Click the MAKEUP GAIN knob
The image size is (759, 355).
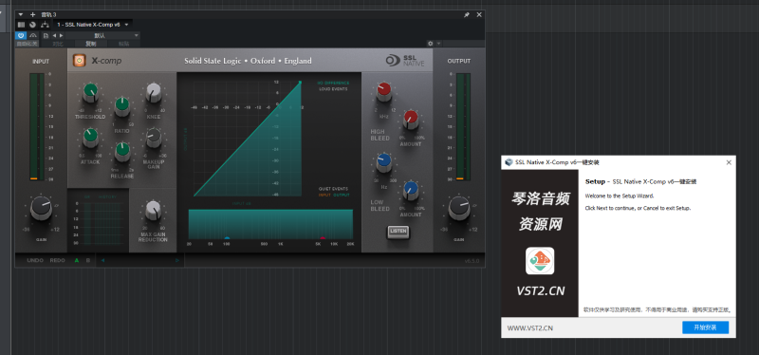click(x=154, y=138)
